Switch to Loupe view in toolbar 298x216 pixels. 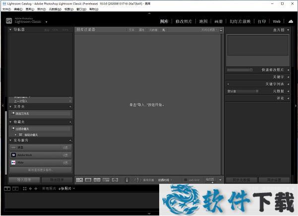tap(88, 180)
